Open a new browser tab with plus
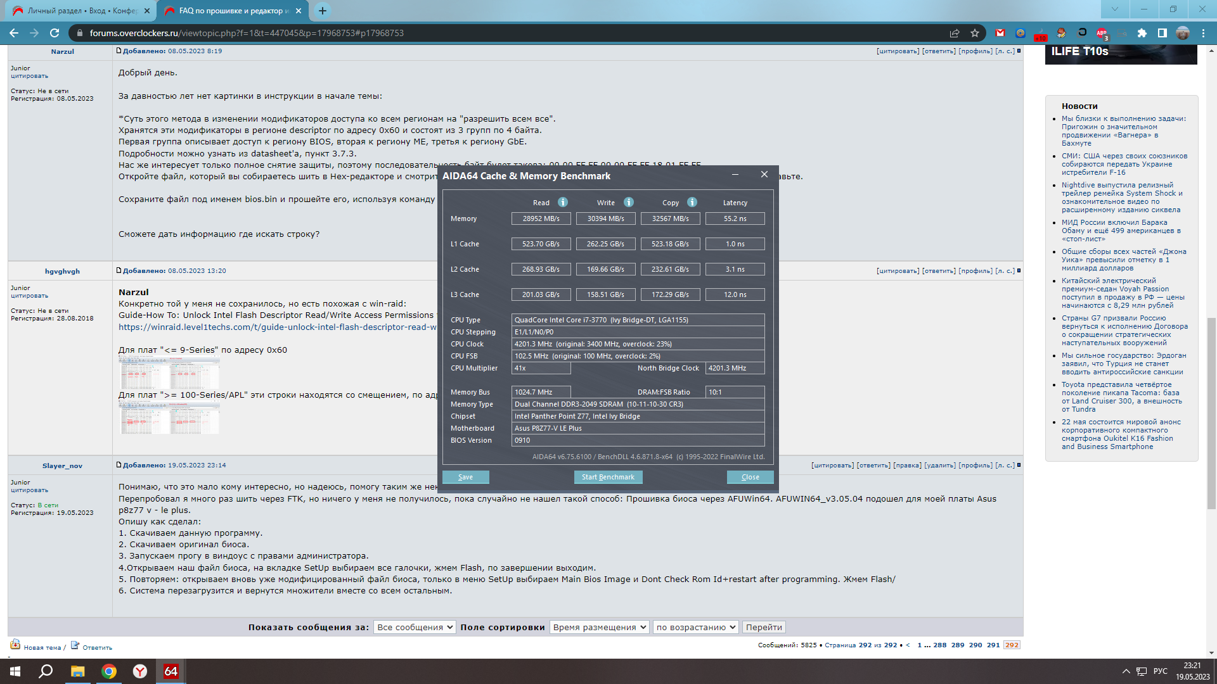This screenshot has height=684, width=1217. point(323,11)
